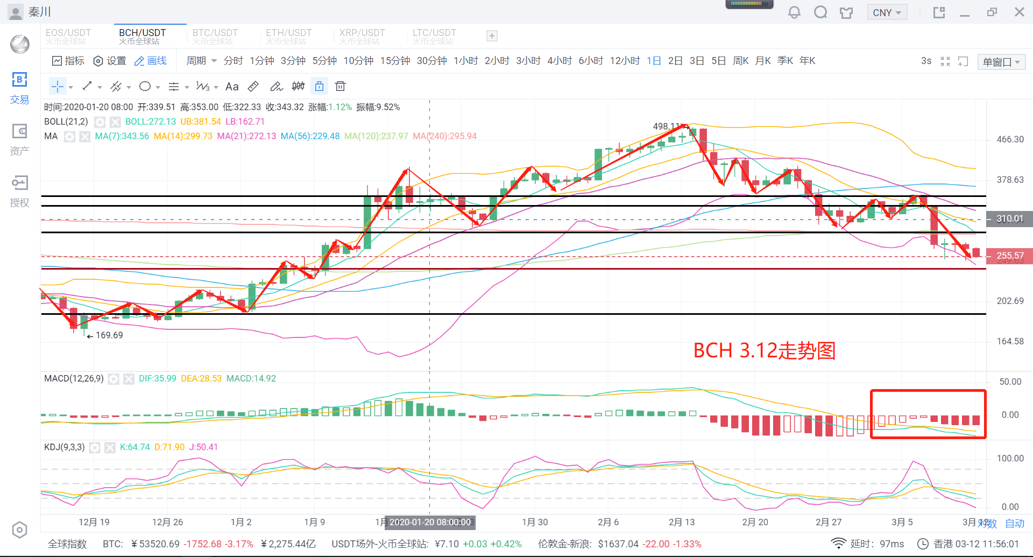This screenshot has height=557, width=1033.
Task: Remove the MACD indicator
Action: [129, 379]
